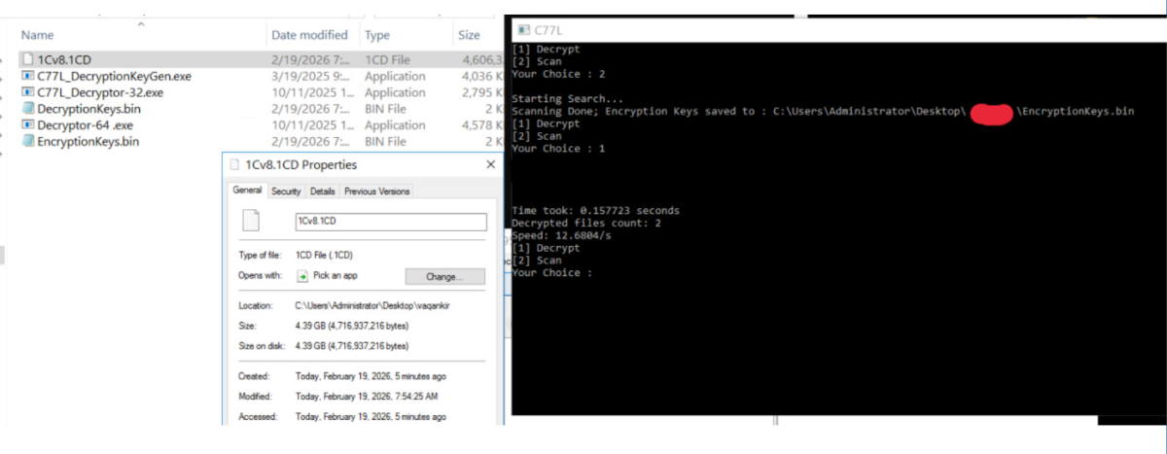
Task: Click the 1Cv8.1CD filename text field
Action: (389, 221)
